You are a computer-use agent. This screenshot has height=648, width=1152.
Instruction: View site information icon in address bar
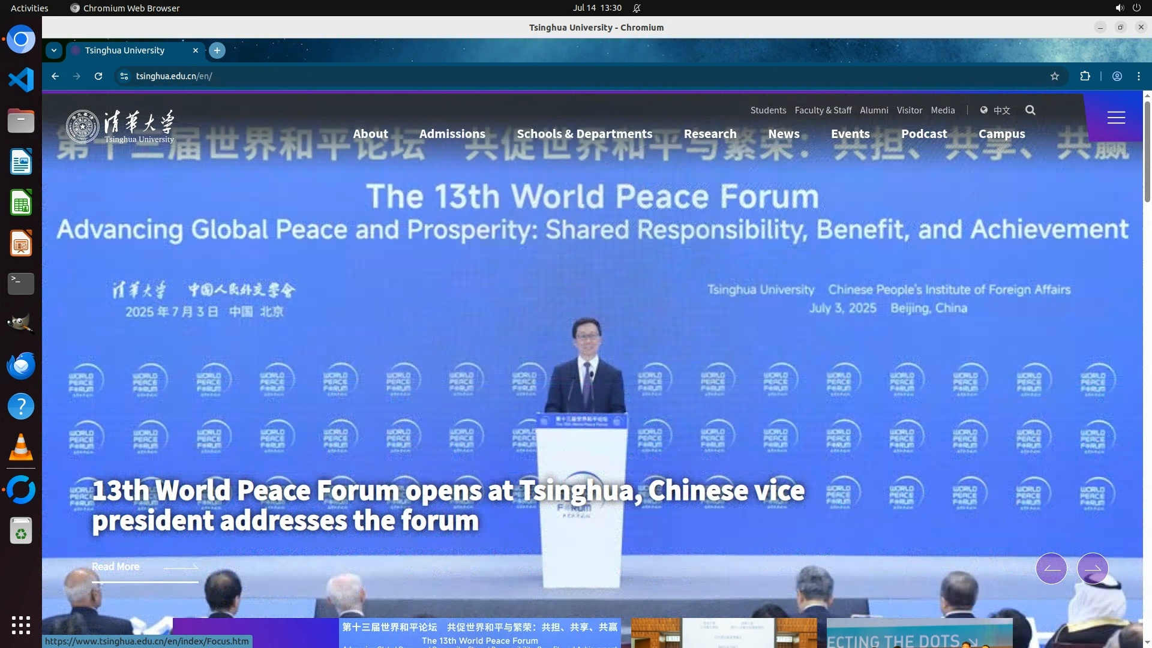pyautogui.click(x=124, y=76)
